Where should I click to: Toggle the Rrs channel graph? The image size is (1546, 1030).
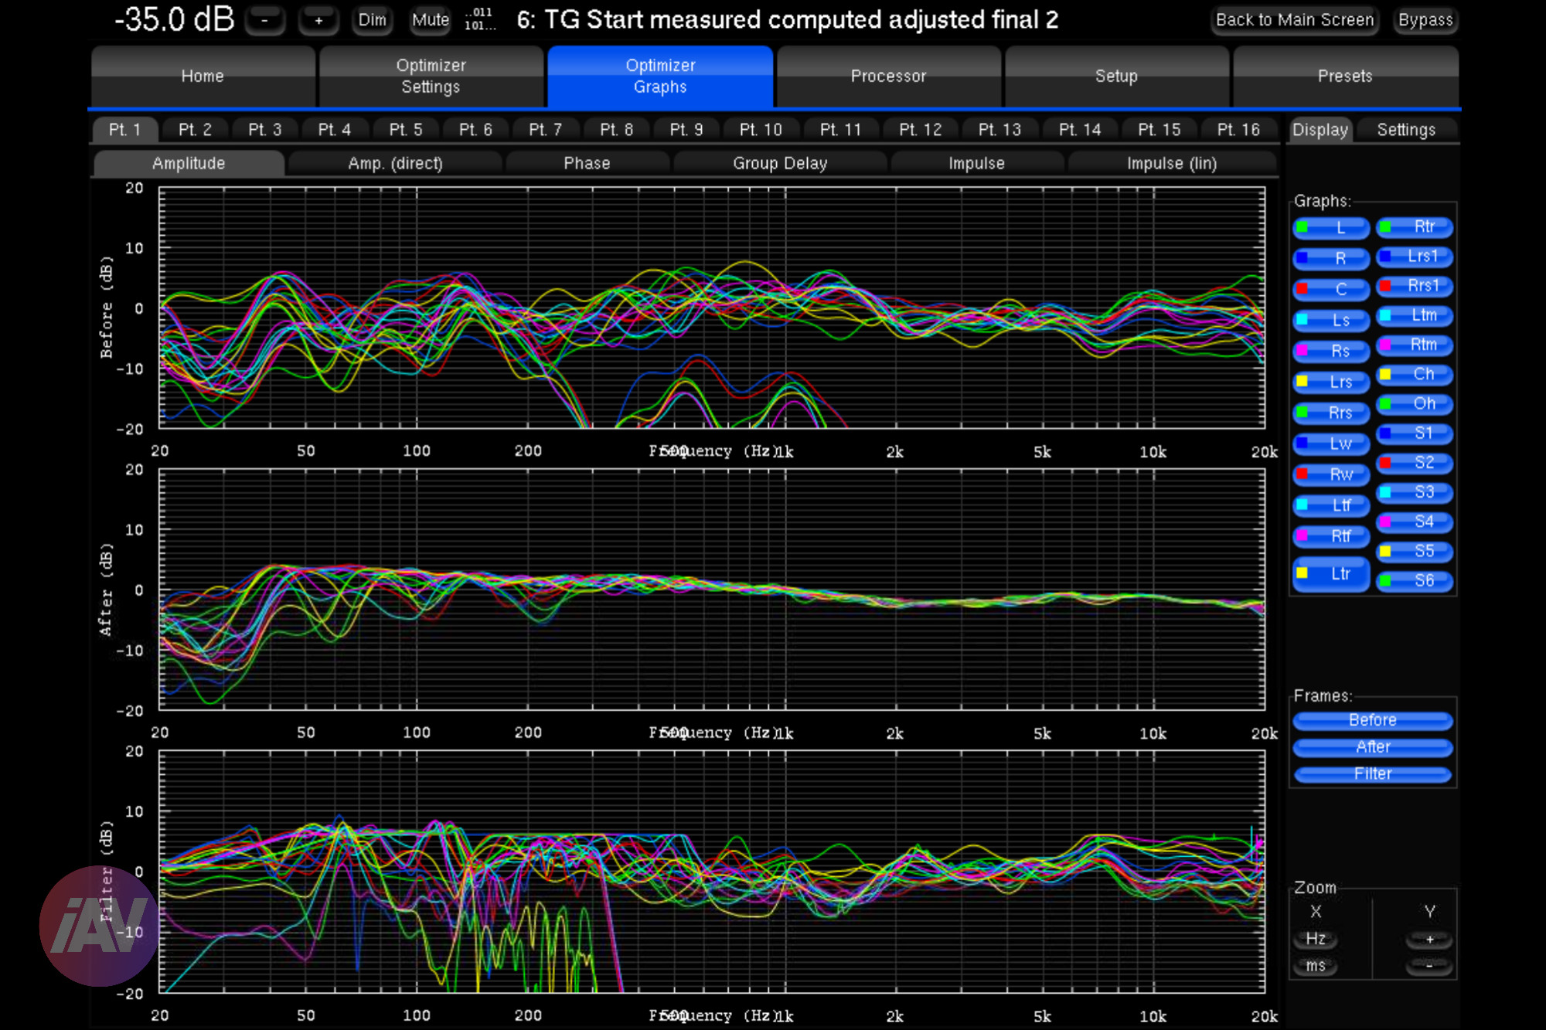pyautogui.click(x=1330, y=413)
